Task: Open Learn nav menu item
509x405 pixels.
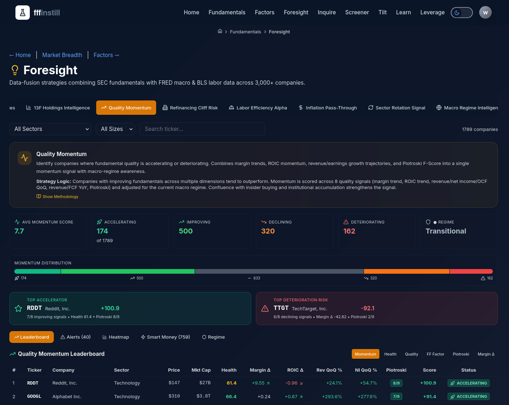Action: tap(403, 13)
